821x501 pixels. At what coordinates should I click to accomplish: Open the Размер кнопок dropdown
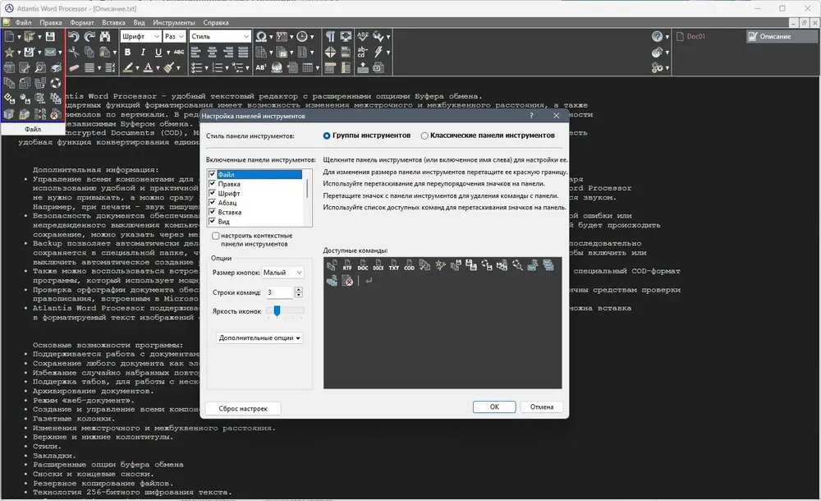pos(282,273)
